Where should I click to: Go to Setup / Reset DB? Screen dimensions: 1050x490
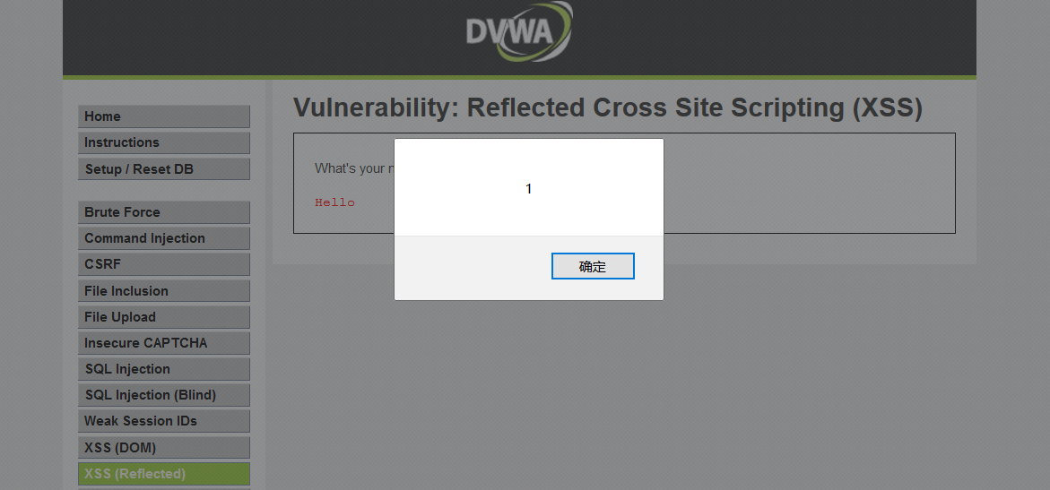164,169
